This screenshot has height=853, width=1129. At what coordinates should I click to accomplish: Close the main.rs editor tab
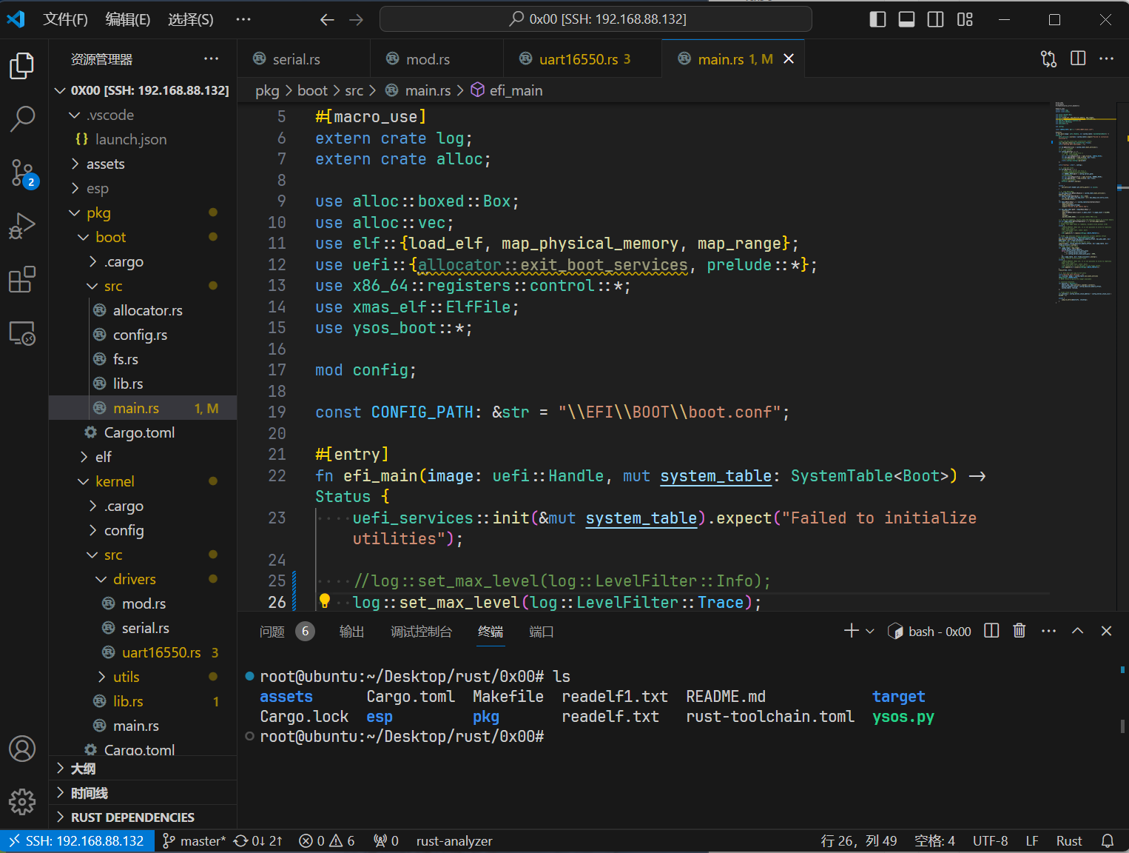click(x=789, y=58)
